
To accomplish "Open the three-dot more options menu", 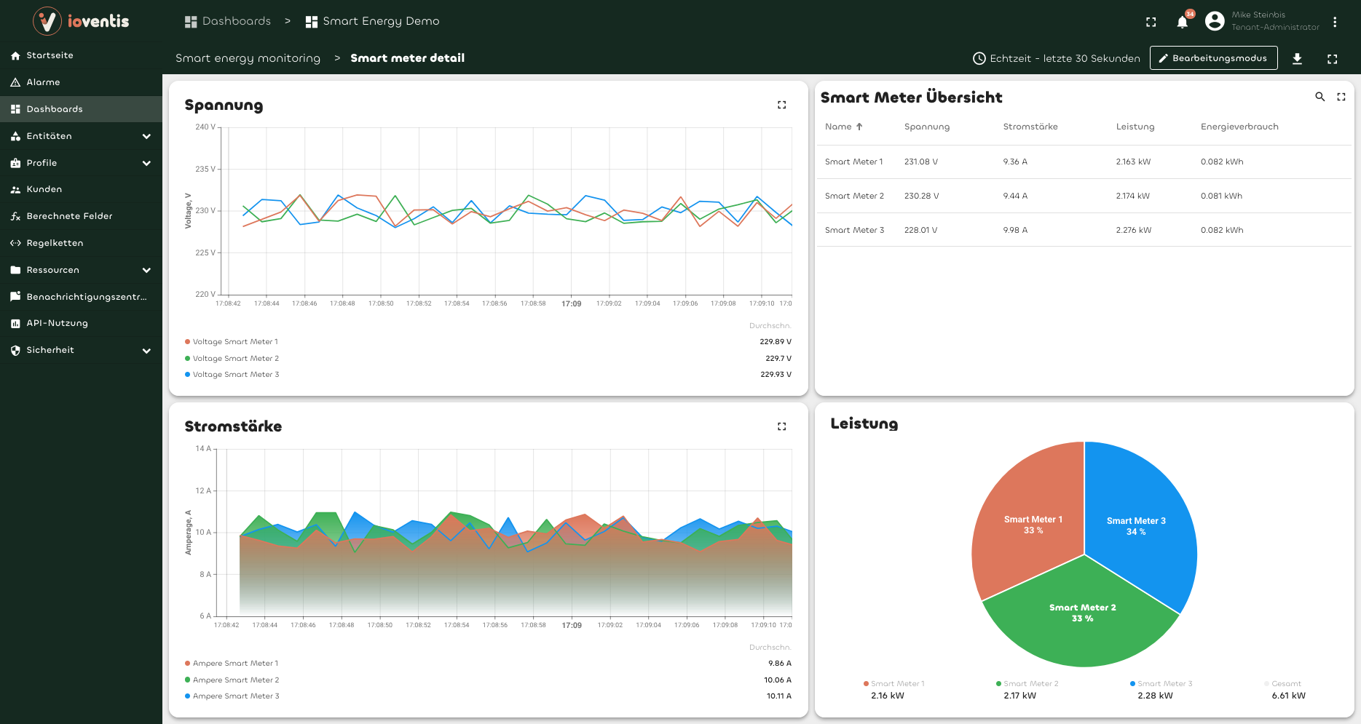I will pos(1334,22).
